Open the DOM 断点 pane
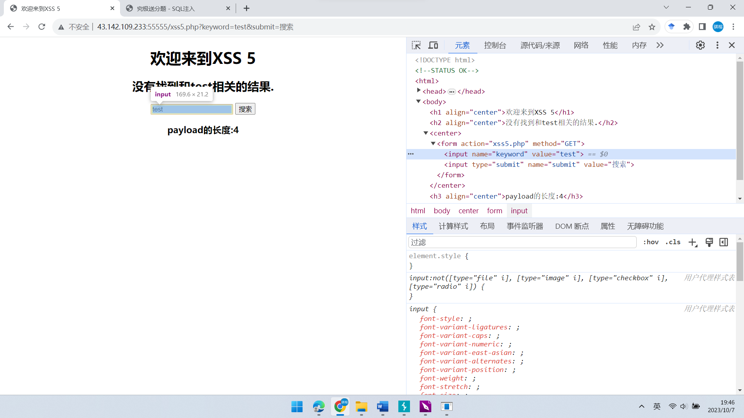The image size is (744, 418). click(572, 226)
